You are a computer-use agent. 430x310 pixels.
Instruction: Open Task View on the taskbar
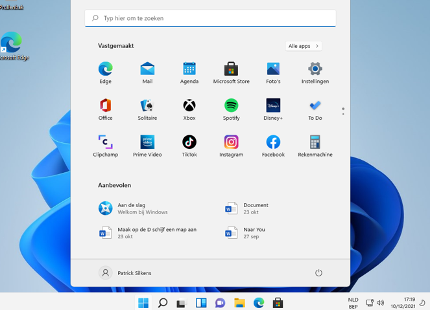point(182,303)
